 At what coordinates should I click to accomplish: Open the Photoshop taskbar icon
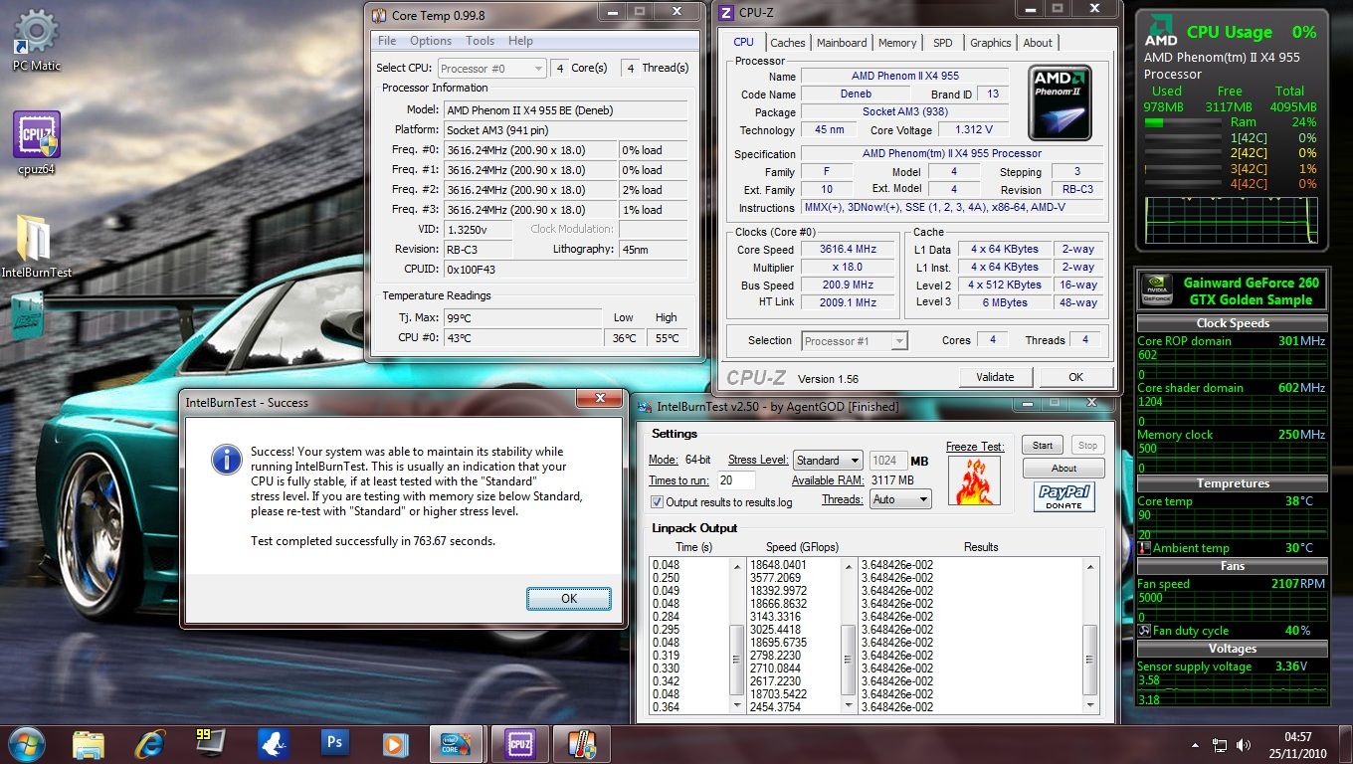click(333, 743)
